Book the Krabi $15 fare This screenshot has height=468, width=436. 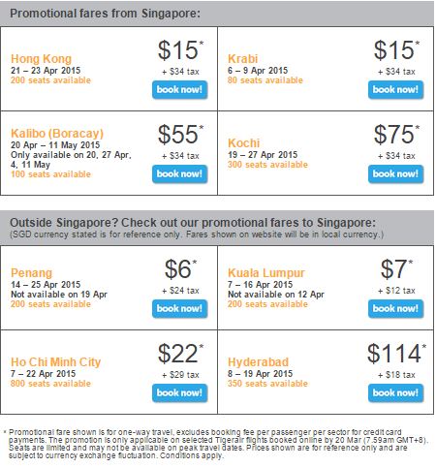[x=395, y=90]
